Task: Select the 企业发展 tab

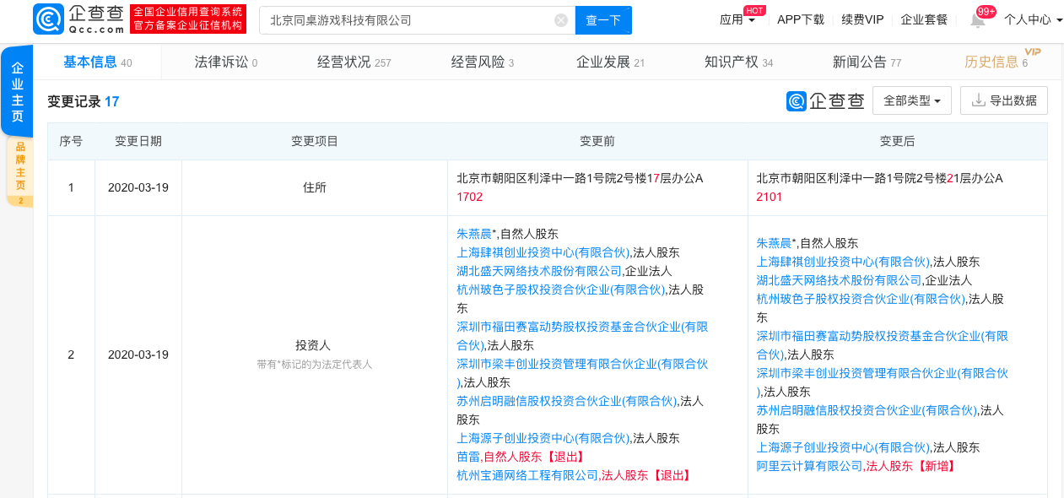Action: pos(610,62)
